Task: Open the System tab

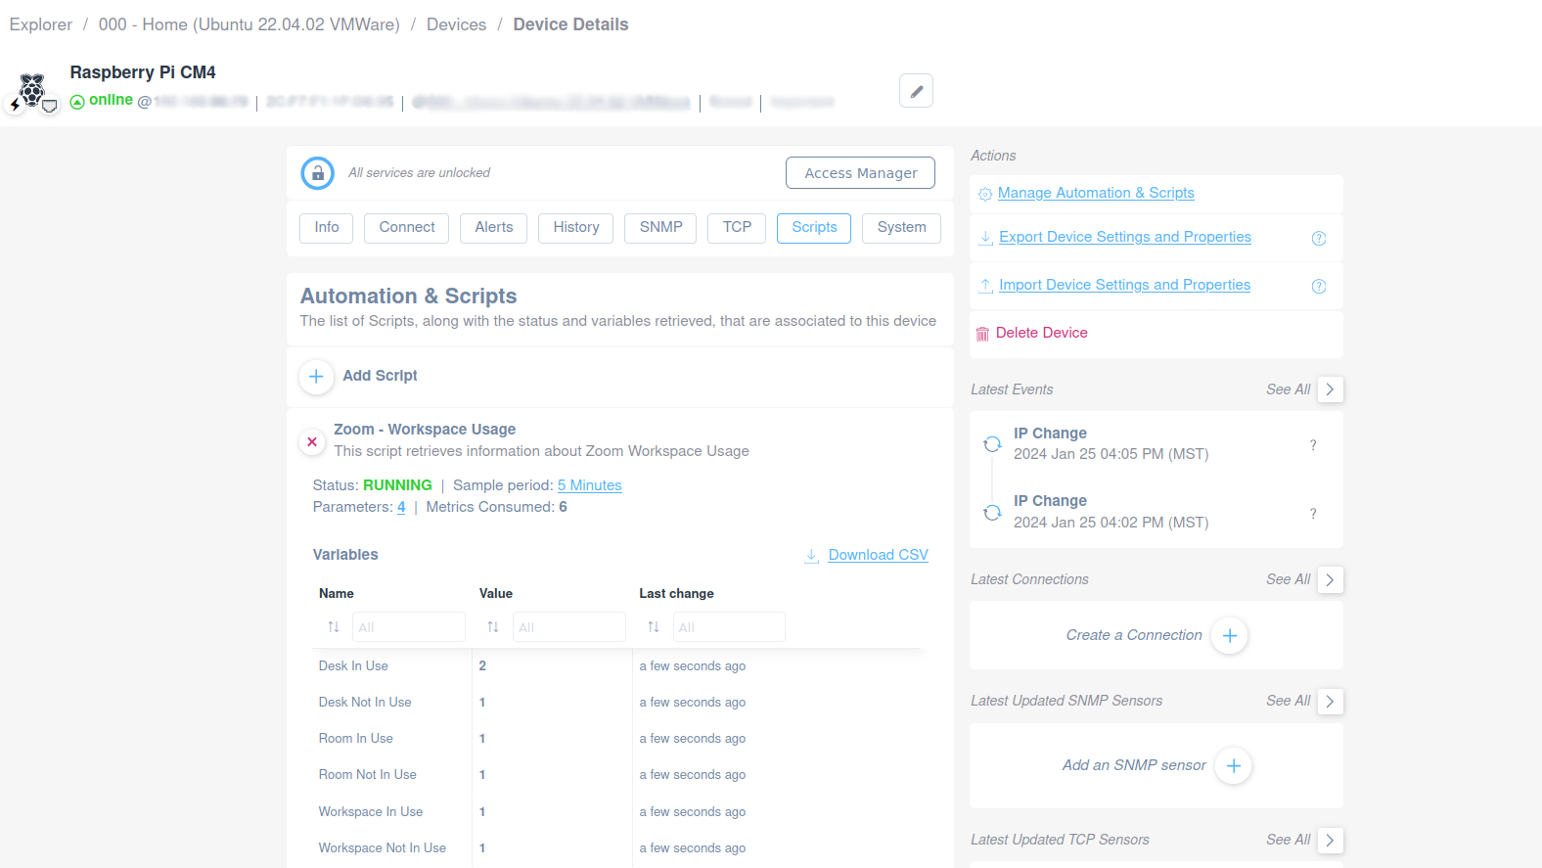Action: 902,228
